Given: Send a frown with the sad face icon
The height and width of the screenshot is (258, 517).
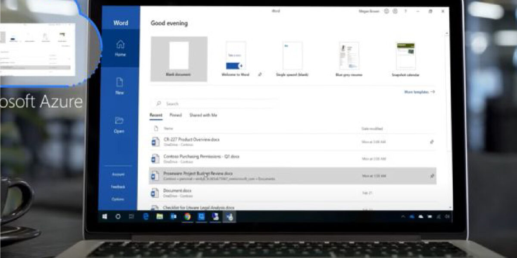Looking at the screenshot, I should point(395,11).
